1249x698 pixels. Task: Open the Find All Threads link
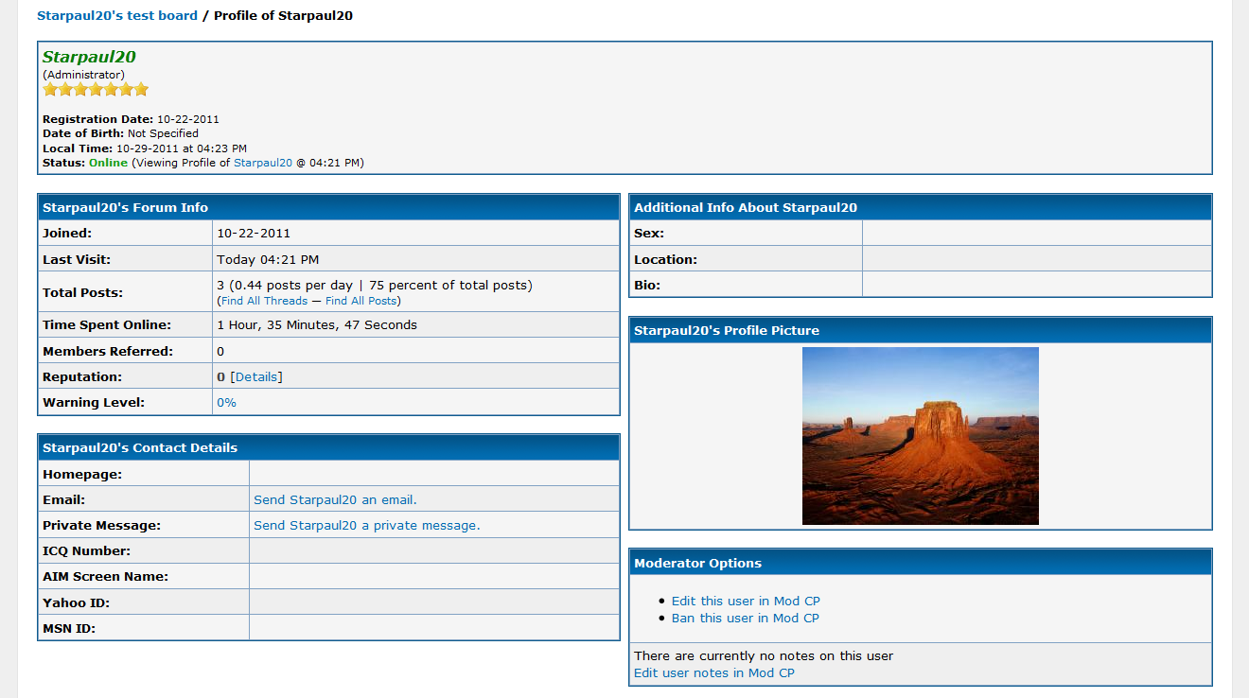point(264,301)
